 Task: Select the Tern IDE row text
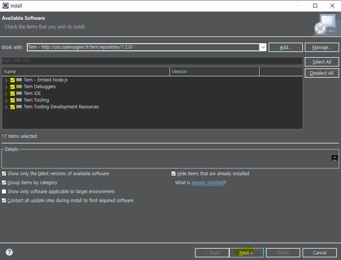click(x=32, y=93)
